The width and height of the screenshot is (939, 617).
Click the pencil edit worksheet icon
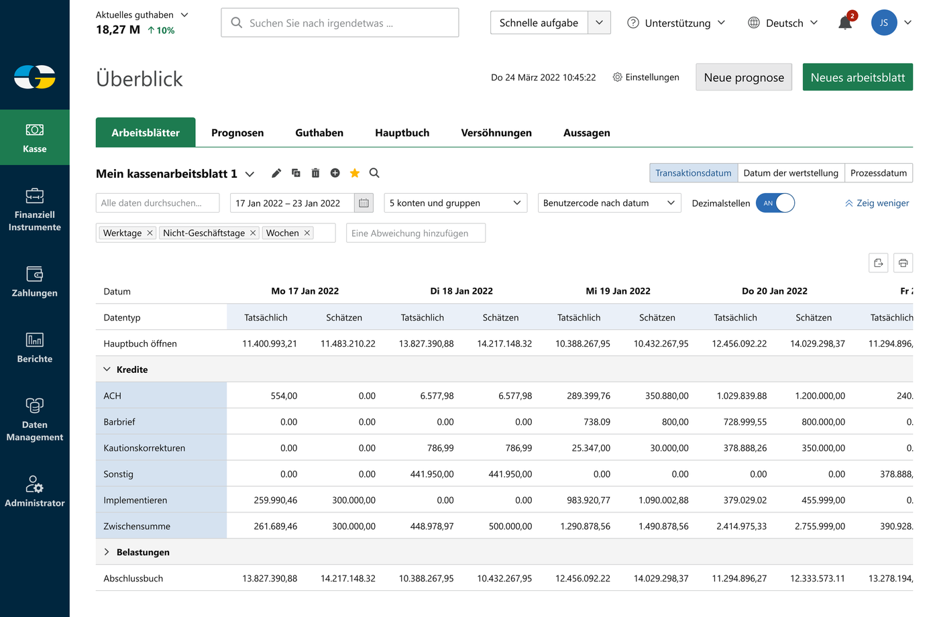click(x=276, y=173)
